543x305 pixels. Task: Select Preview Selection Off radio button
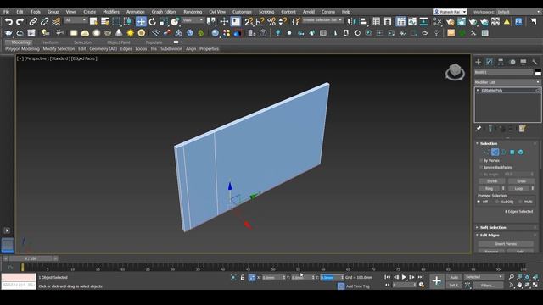point(479,202)
